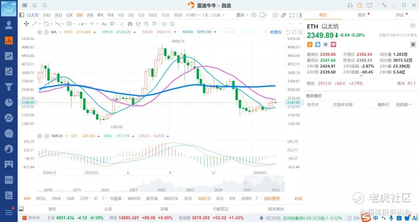The image size is (419, 222).
Task: Collapse the quote details chevron
Action: coord(361,76)
